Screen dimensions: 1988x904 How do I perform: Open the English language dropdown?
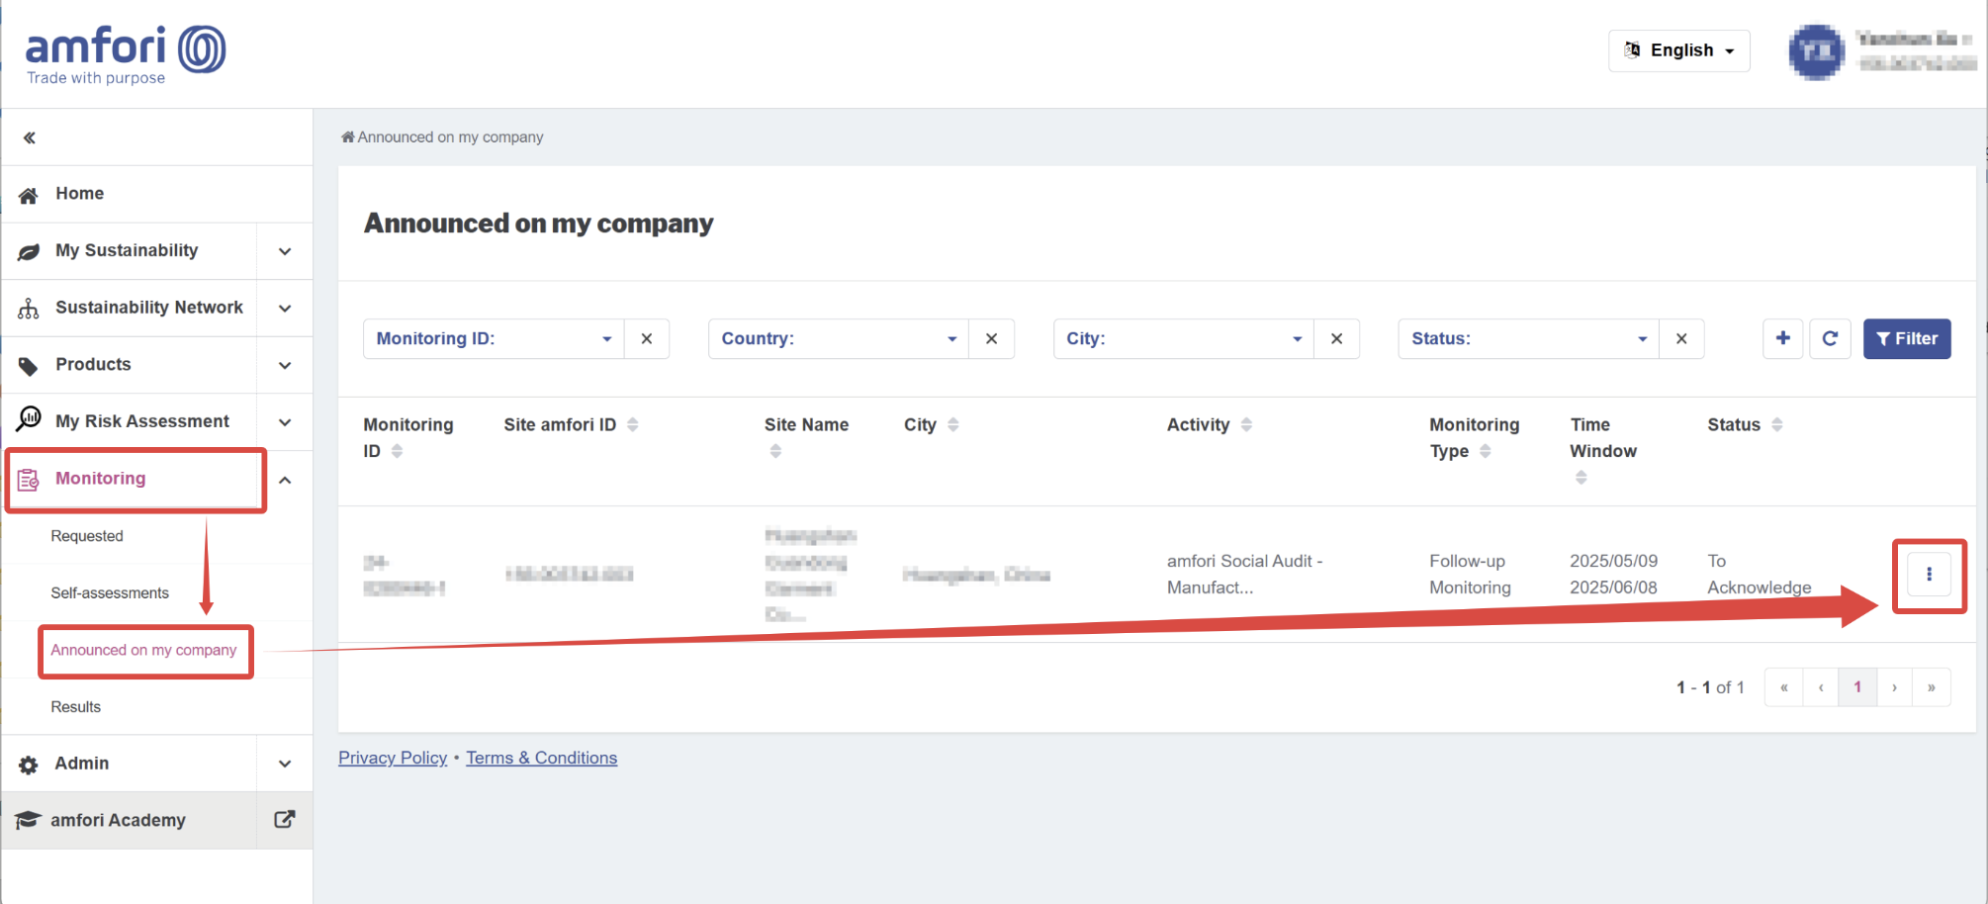(1678, 50)
